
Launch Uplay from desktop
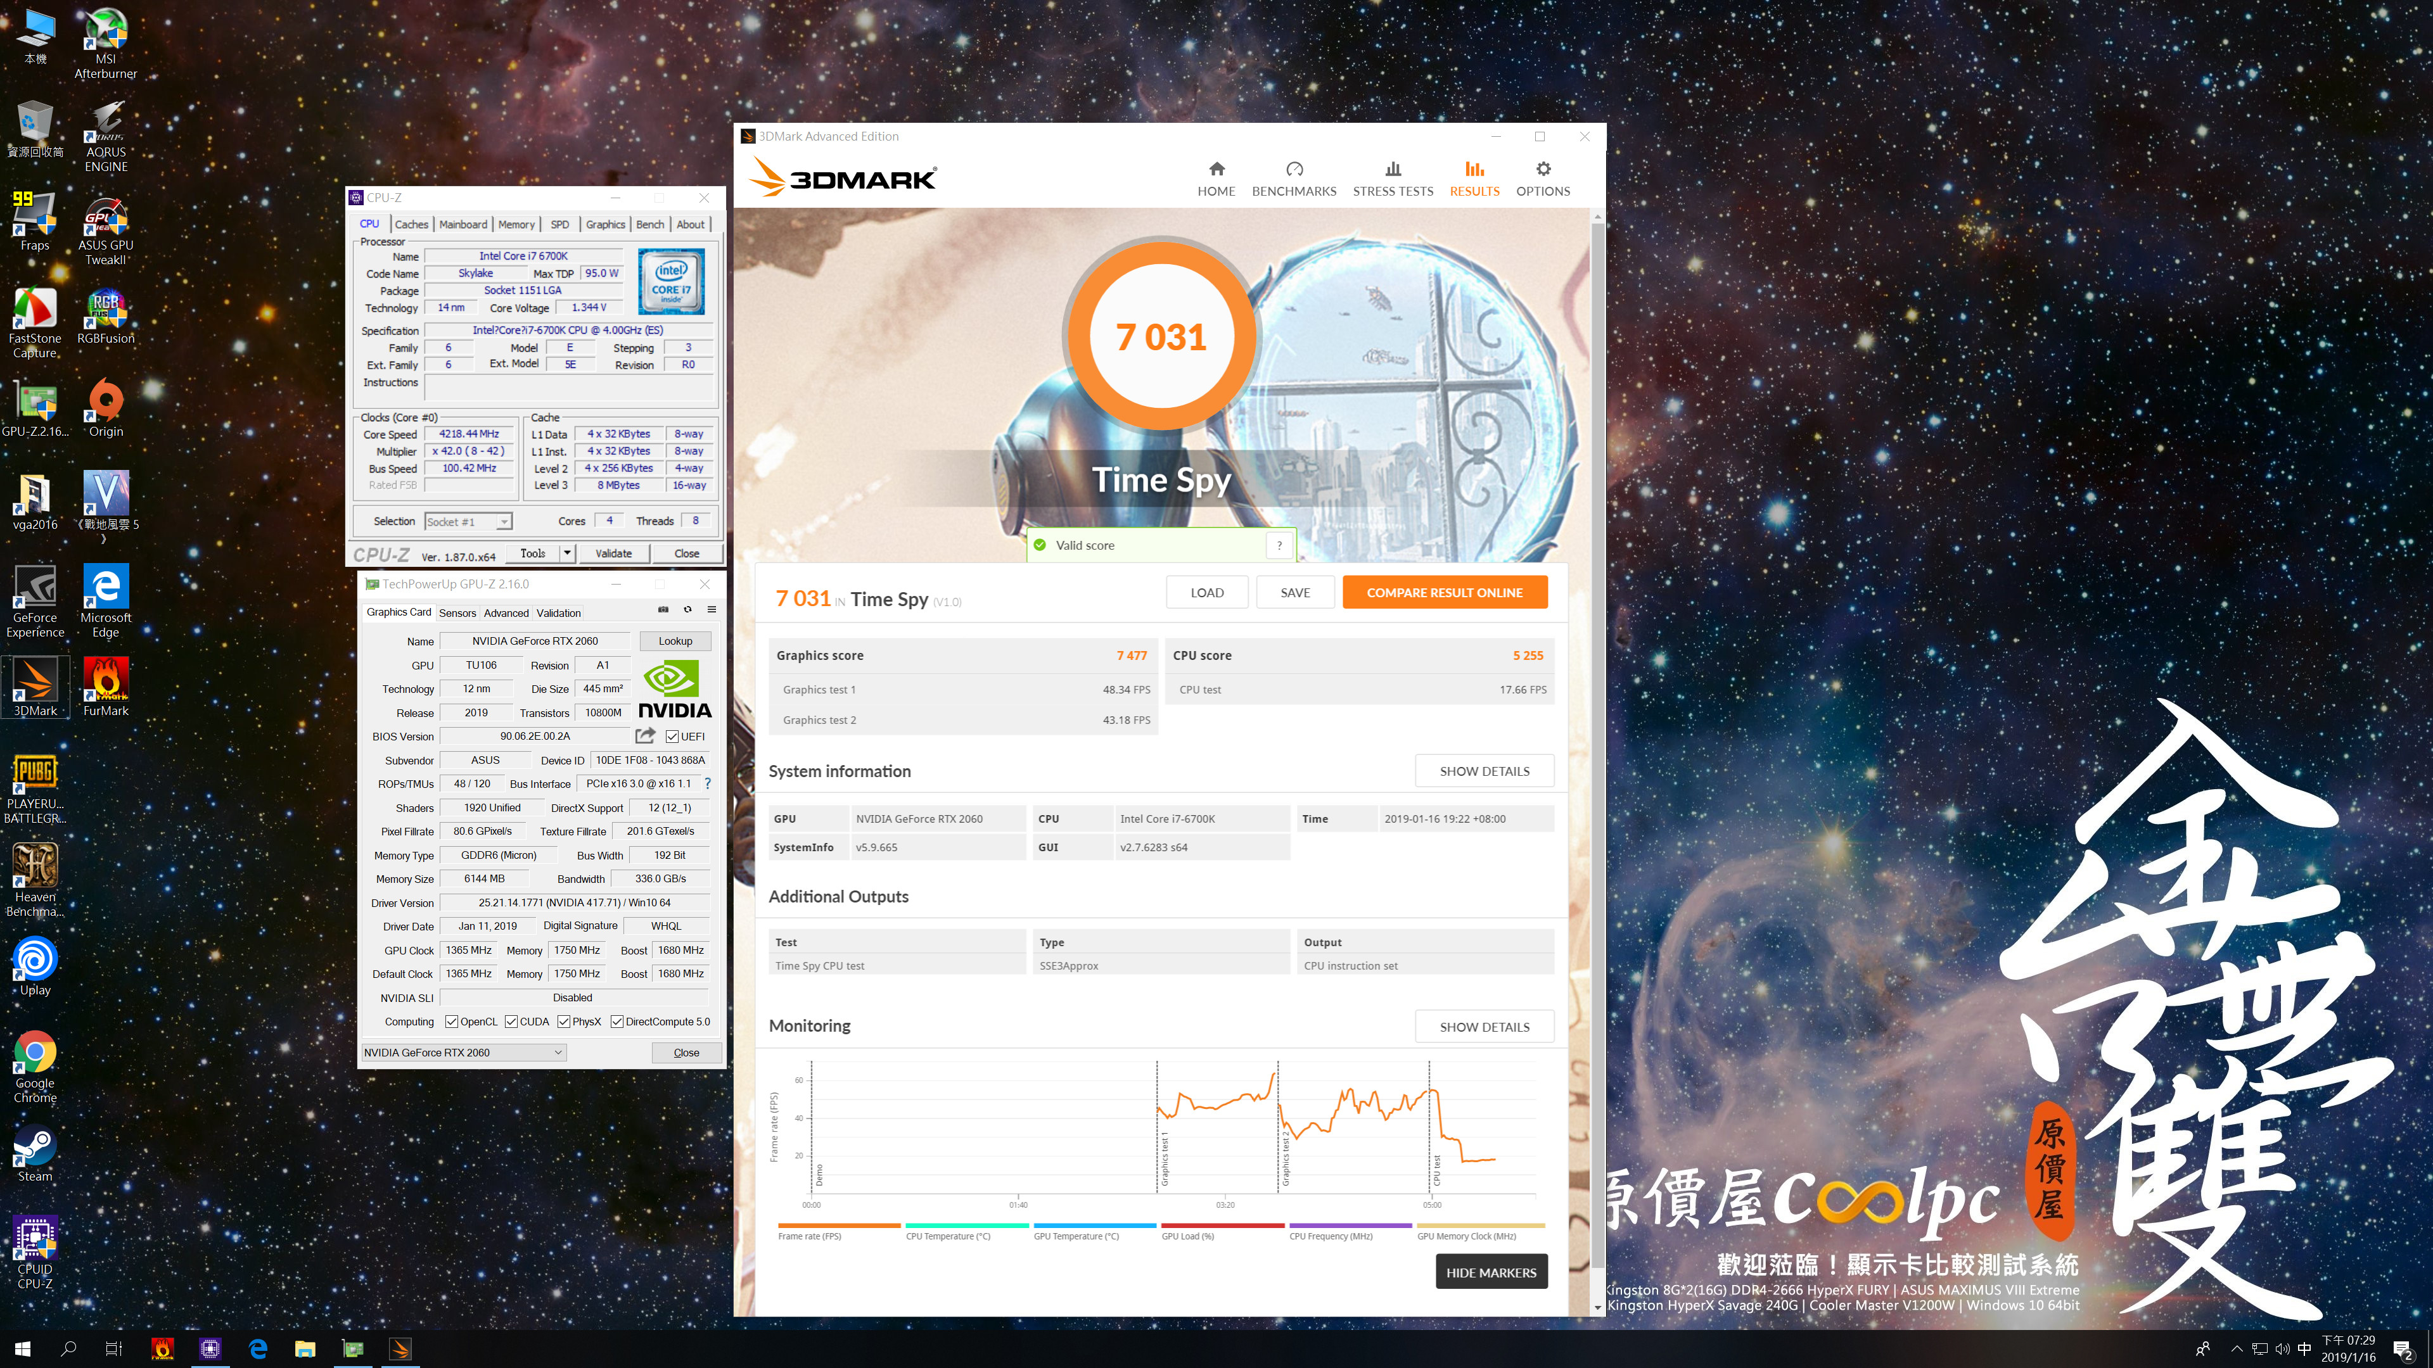pos(35,966)
